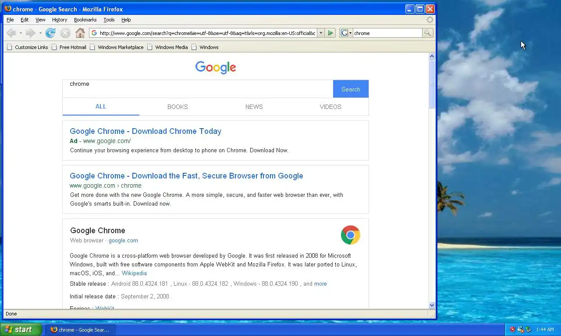Open the Free Hotmail bookmark
The height and width of the screenshot is (336, 561).
[x=69, y=47]
